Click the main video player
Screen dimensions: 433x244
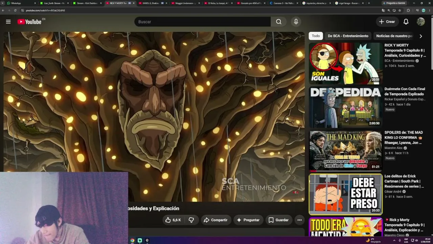(154, 117)
